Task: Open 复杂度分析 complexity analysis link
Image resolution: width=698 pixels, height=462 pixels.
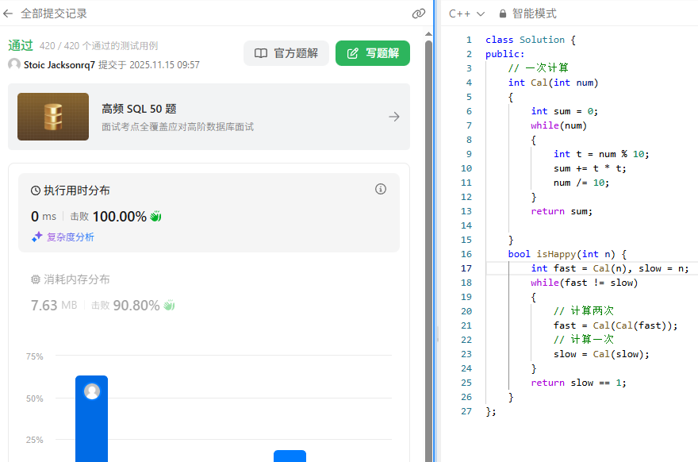Action: click(71, 237)
